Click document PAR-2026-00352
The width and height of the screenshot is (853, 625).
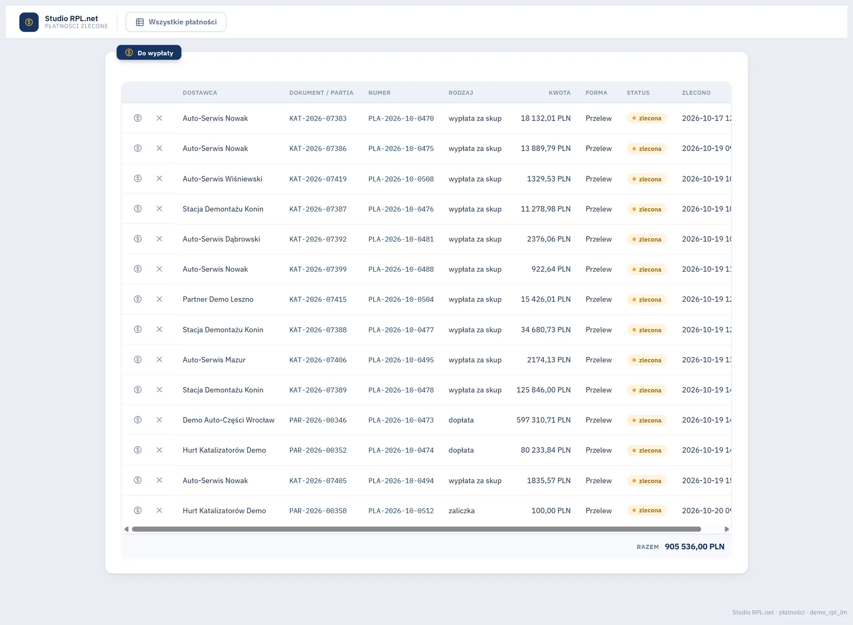click(318, 450)
